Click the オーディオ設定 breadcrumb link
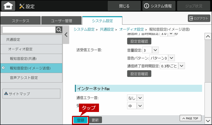 click(x=132, y=29)
